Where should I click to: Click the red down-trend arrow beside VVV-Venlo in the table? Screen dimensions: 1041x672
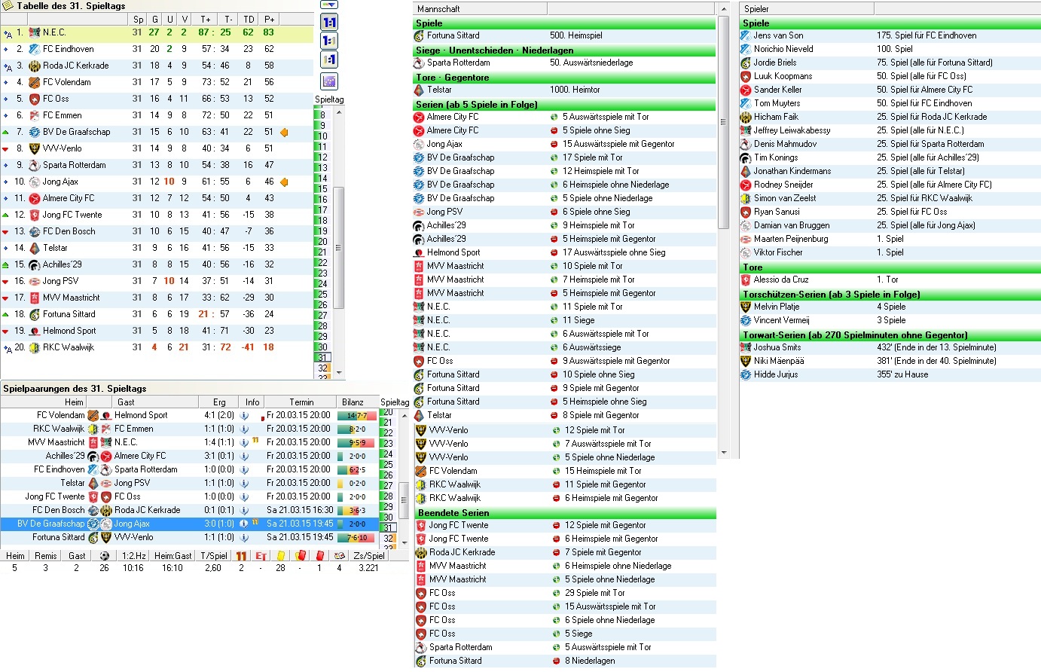(x=6, y=148)
